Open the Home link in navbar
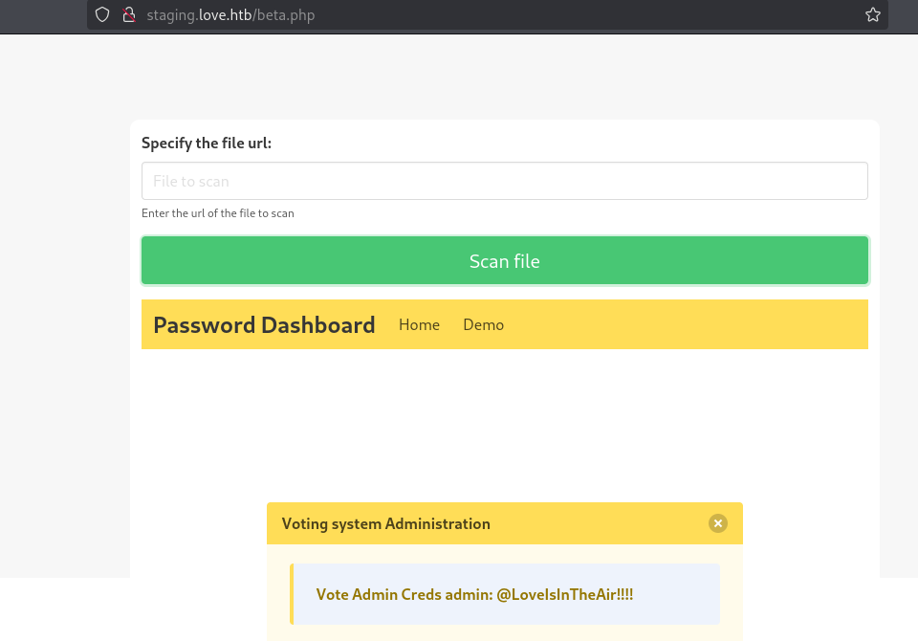The image size is (918, 641). click(x=419, y=324)
